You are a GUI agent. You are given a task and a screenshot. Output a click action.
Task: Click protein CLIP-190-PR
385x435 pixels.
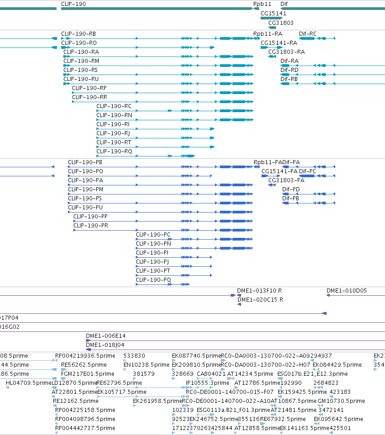91,226
